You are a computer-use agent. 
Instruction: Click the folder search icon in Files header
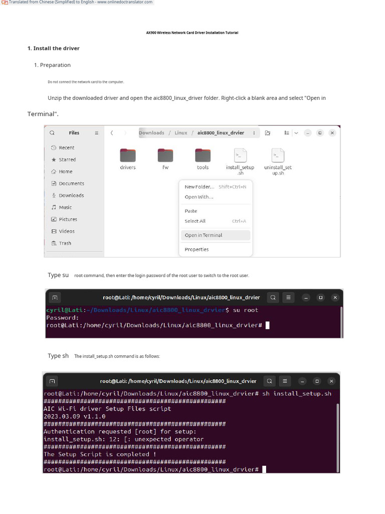click(268, 133)
